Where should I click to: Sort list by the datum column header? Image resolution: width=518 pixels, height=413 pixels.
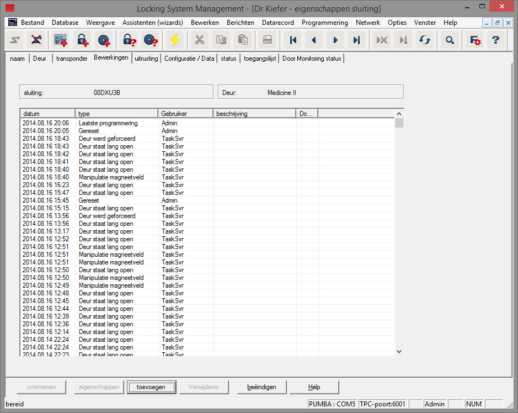(47, 114)
